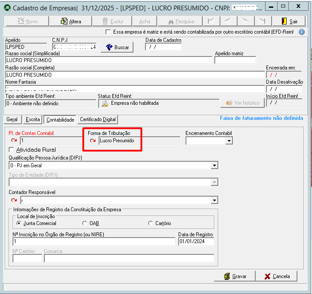This screenshot has height=294, width=312.
Task: Open Qualificação Pessoa Jurídica dropdown
Action: tap(214, 166)
